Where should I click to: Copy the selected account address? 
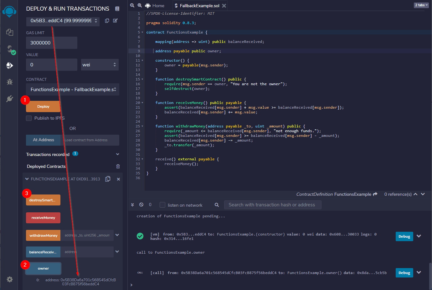[x=107, y=21]
